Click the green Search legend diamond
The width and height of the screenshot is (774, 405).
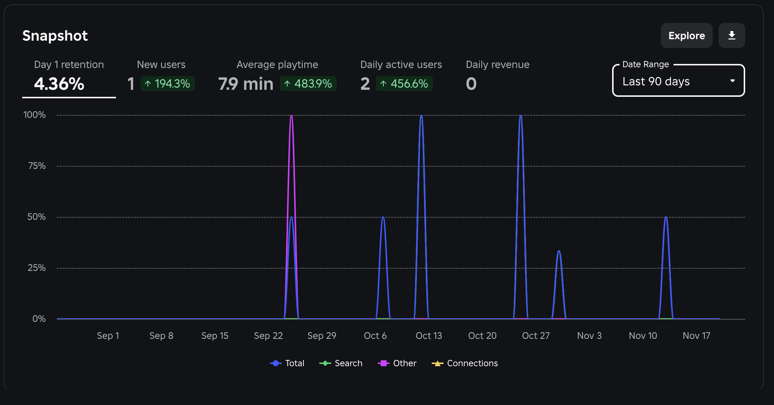coord(325,363)
